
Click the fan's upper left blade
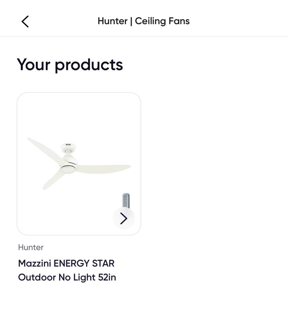43,148
